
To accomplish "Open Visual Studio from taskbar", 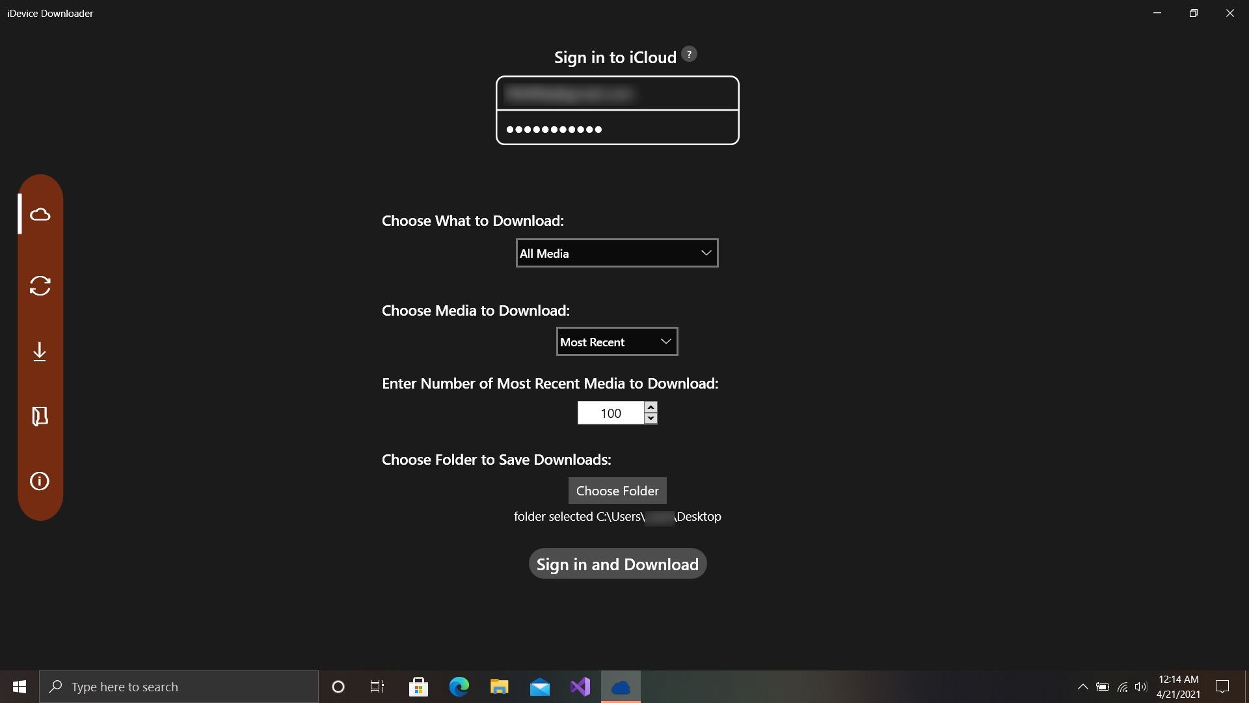I will pos(580,687).
